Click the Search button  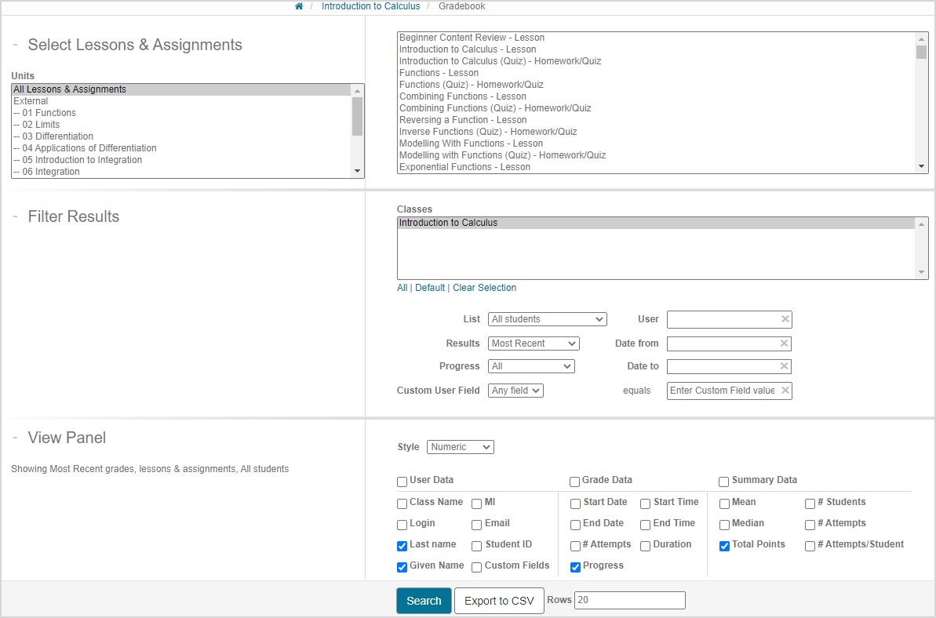pyautogui.click(x=424, y=601)
